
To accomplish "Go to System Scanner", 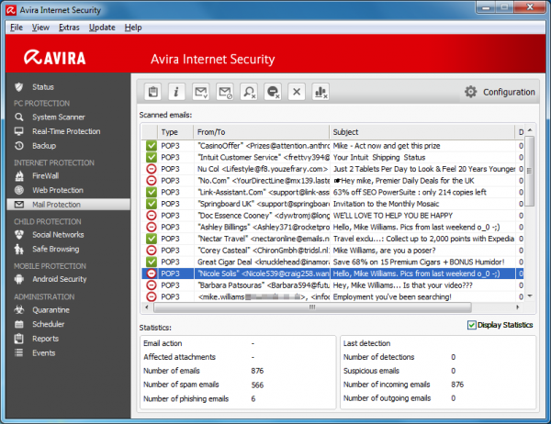I will tap(59, 117).
